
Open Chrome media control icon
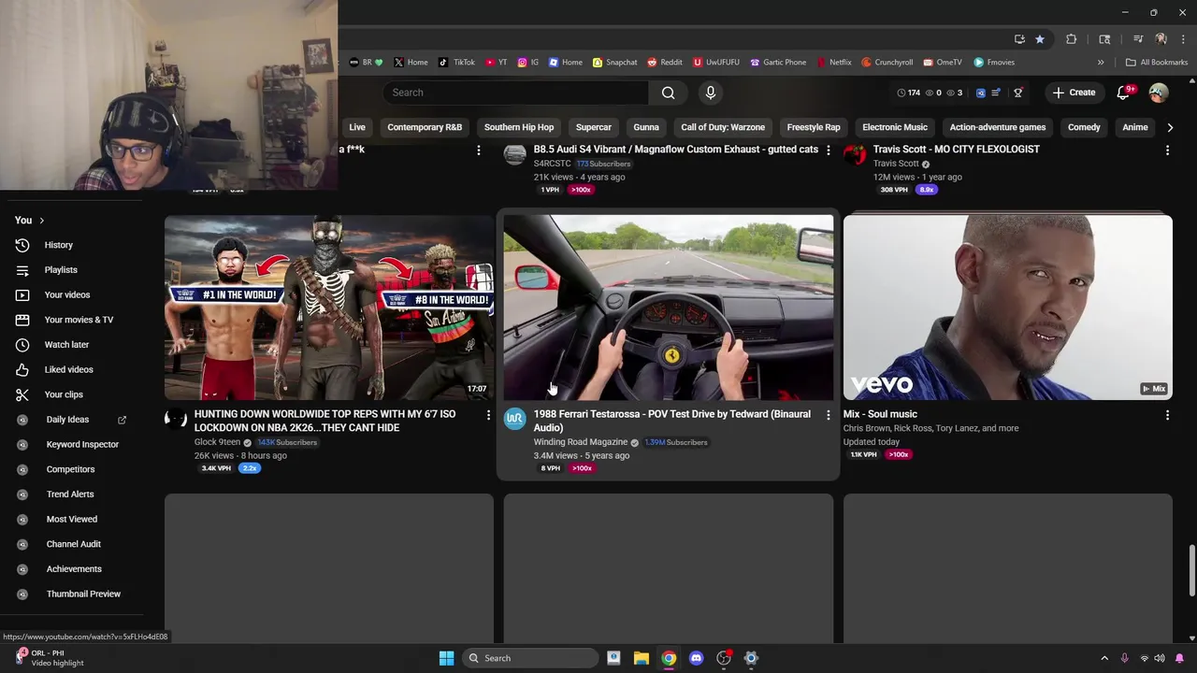(x=1138, y=39)
